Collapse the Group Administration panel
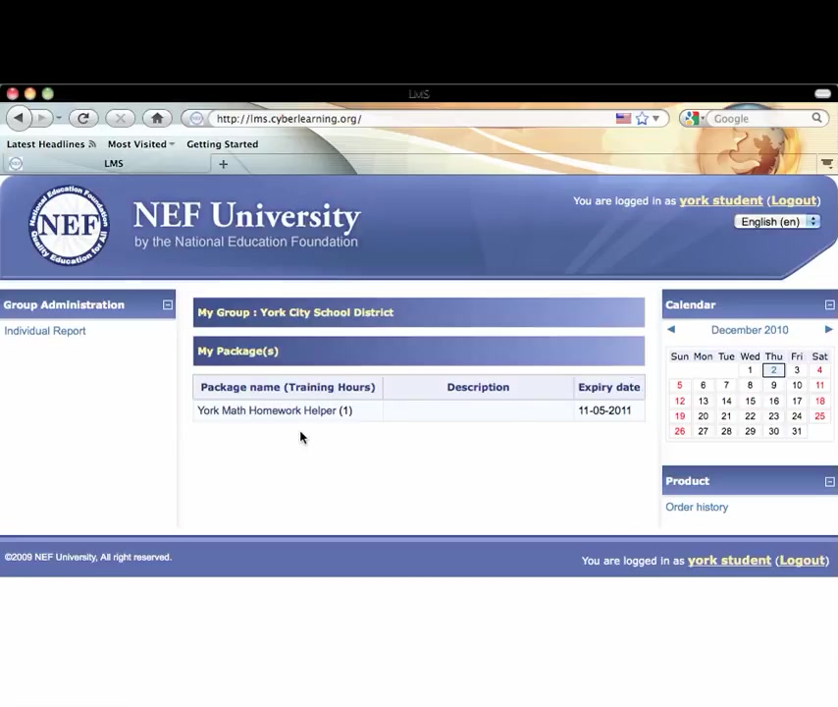 (x=167, y=304)
